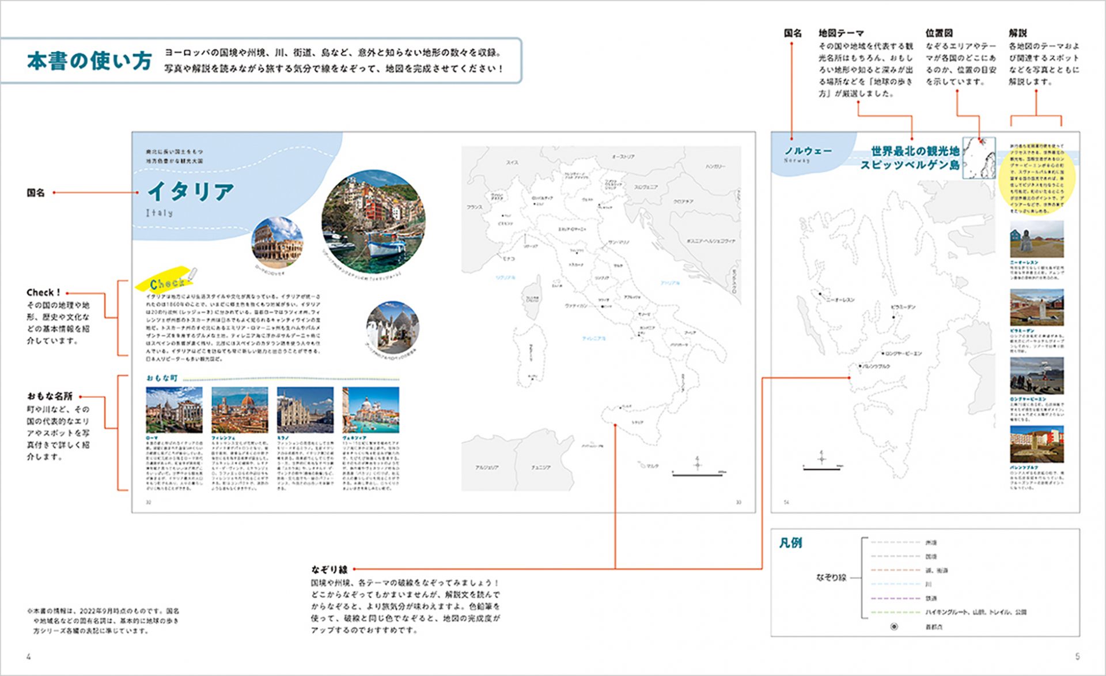Click the yellow circle highlighted text
Viewport: 1106px width, 676px height.
1036,179
